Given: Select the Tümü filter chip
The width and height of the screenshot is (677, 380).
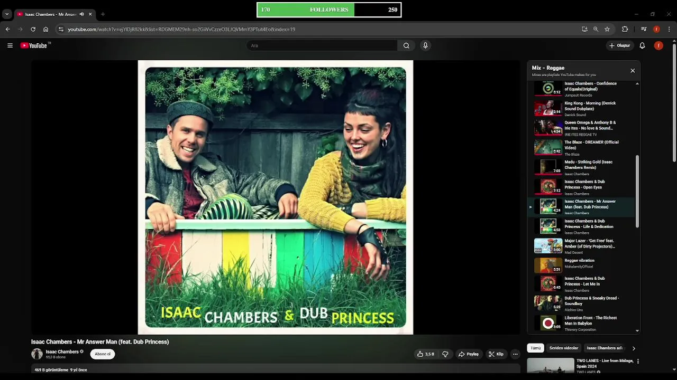Looking at the screenshot, I should pyautogui.click(x=536, y=348).
